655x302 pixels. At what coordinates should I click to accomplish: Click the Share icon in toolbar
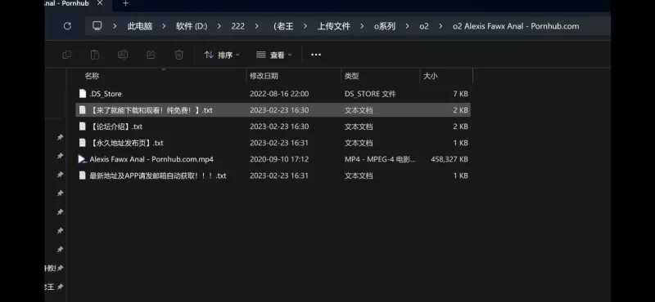[x=151, y=55]
